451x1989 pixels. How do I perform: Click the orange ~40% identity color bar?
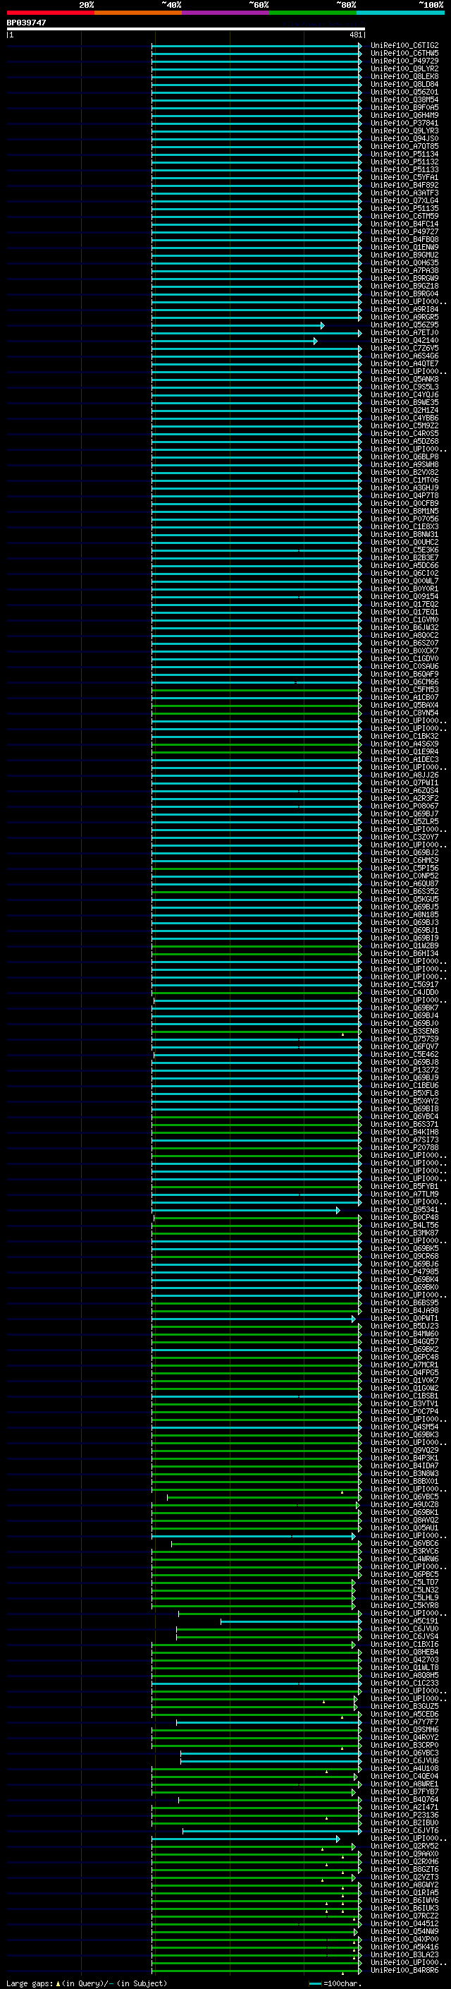pyautogui.click(x=138, y=13)
